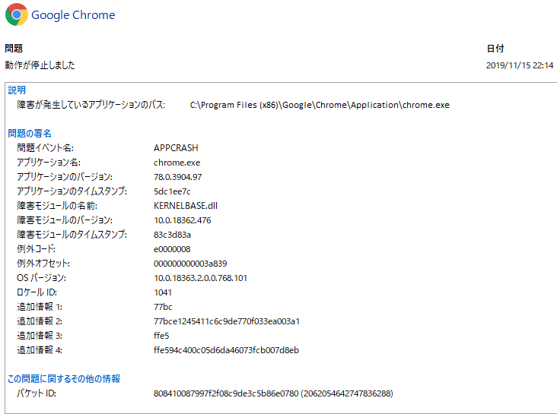Image resolution: width=557 pixels, height=417 pixels.
Task: Click the 日付 heading
Action: pyautogui.click(x=495, y=49)
